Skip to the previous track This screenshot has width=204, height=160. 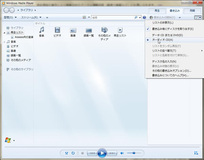click(92, 153)
